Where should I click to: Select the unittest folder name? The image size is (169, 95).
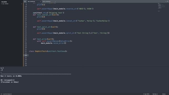pyautogui.click(x=6, y=4)
